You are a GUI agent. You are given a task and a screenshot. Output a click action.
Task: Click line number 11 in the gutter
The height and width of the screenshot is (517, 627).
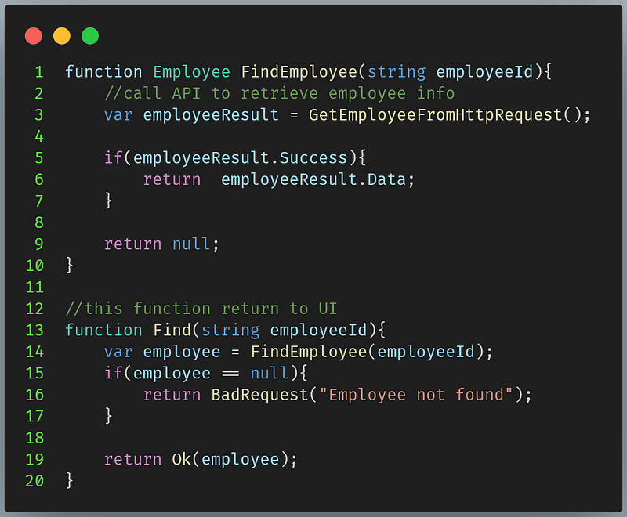[x=34, y=287]
